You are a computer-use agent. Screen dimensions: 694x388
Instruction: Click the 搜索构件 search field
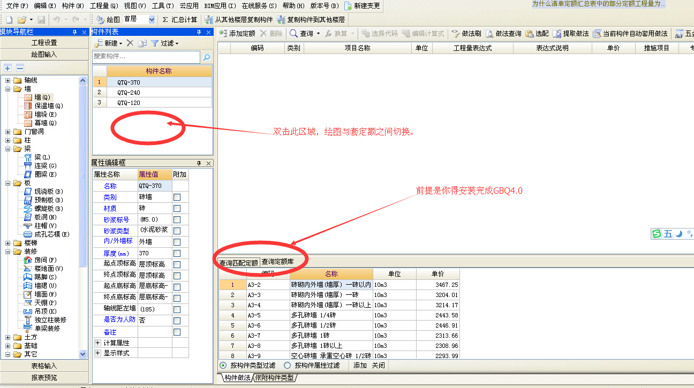[x=146, y=57]
